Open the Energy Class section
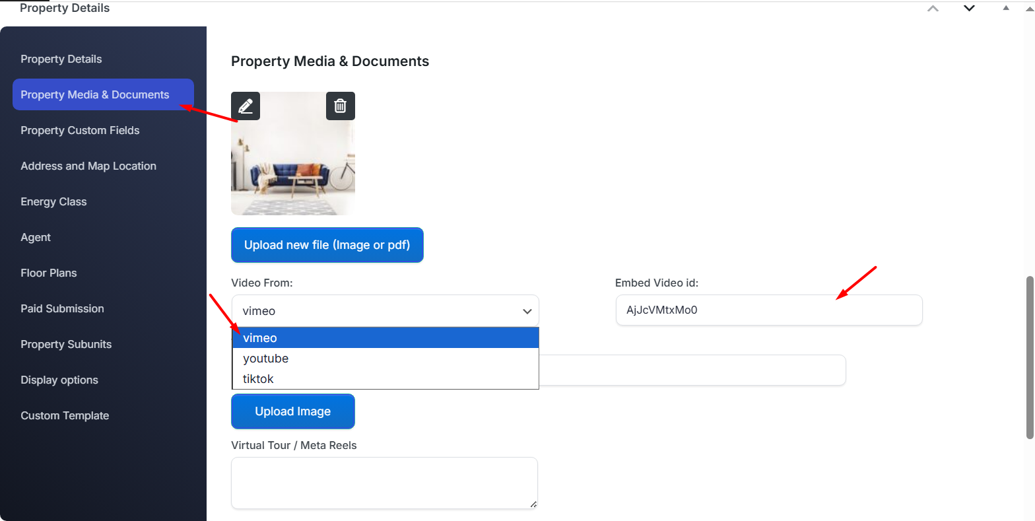 pos(53,202)
